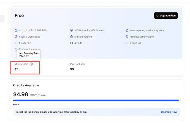Click the Monthly Gift label
This screenshot has width=190, height=128.
(x=21, y=64)
